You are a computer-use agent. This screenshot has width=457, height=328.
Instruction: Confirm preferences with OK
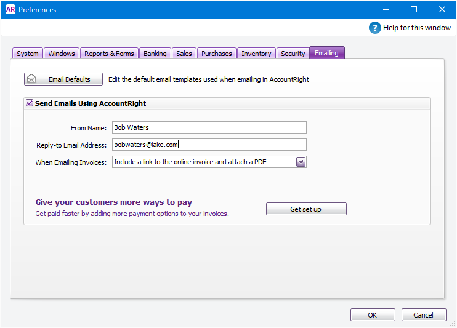[x=373, y=315]
